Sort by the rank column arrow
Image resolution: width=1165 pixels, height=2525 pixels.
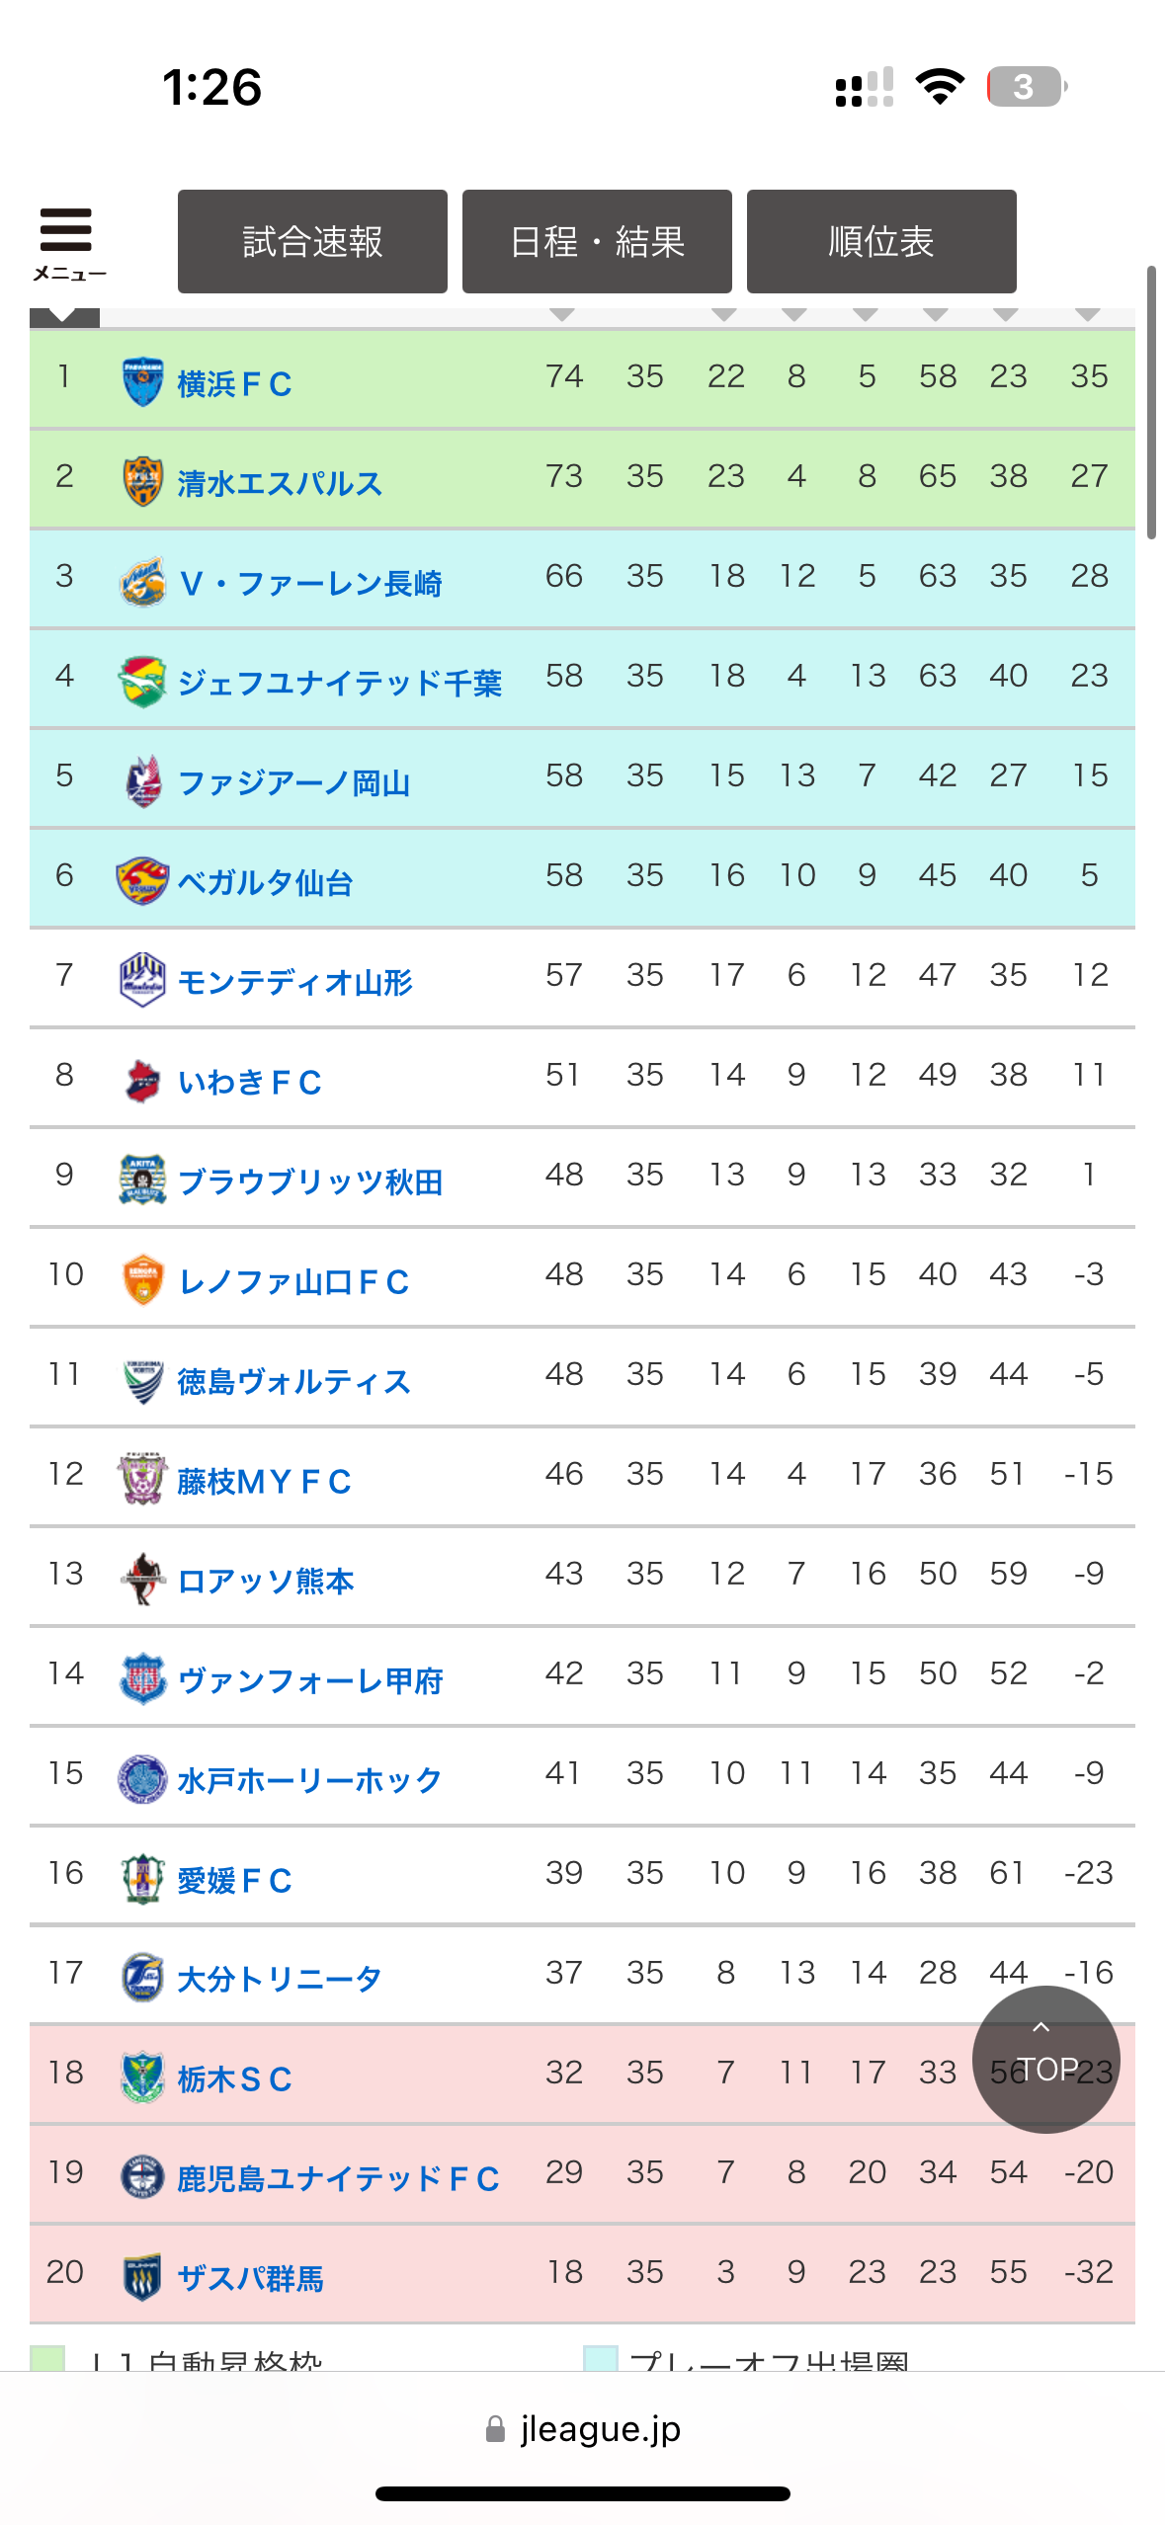tap(63, 316)
